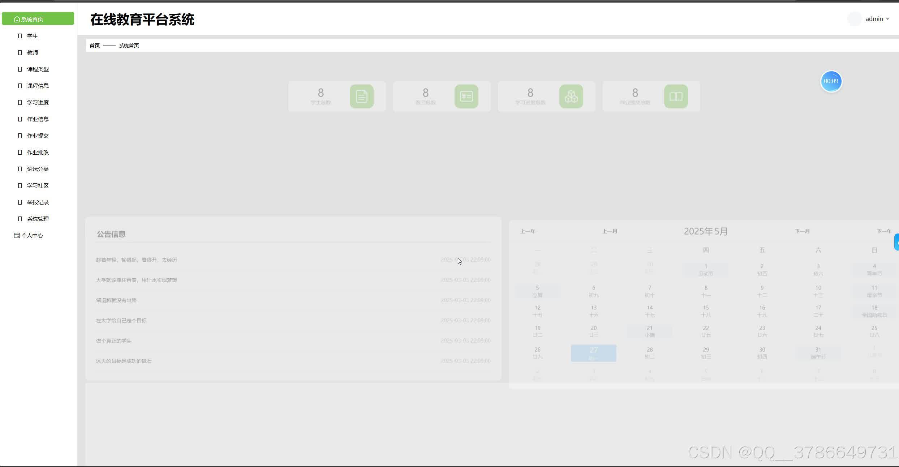Click the blue 00:09 timer bubble
This screenshot has width=899, height=467.
click(831, 81)
